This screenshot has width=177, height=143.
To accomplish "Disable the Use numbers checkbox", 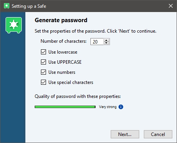I will pyautogui.click(x=43, y=72).
